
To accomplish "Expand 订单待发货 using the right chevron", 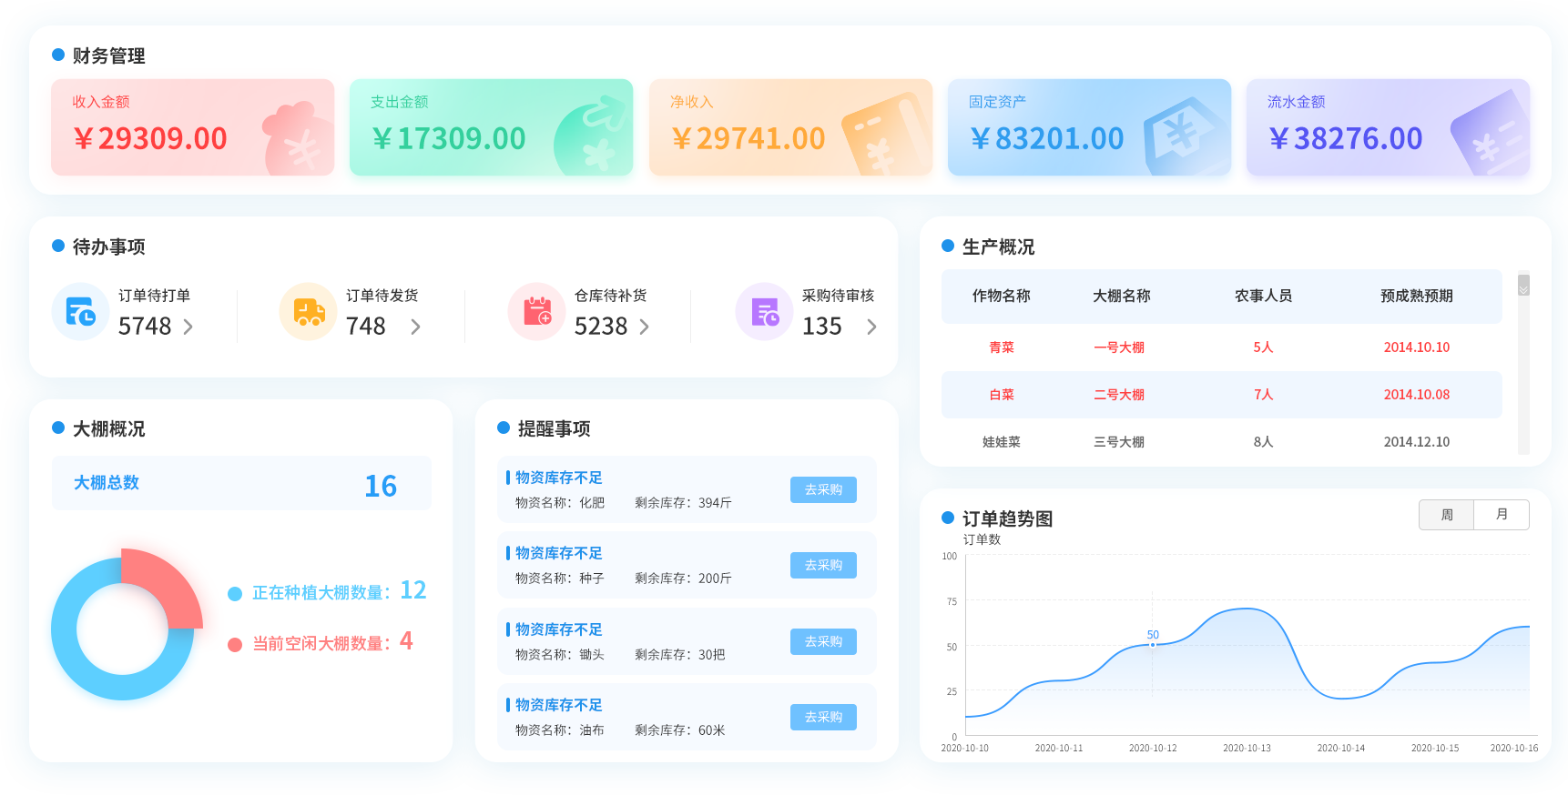I will coord(416,327).
